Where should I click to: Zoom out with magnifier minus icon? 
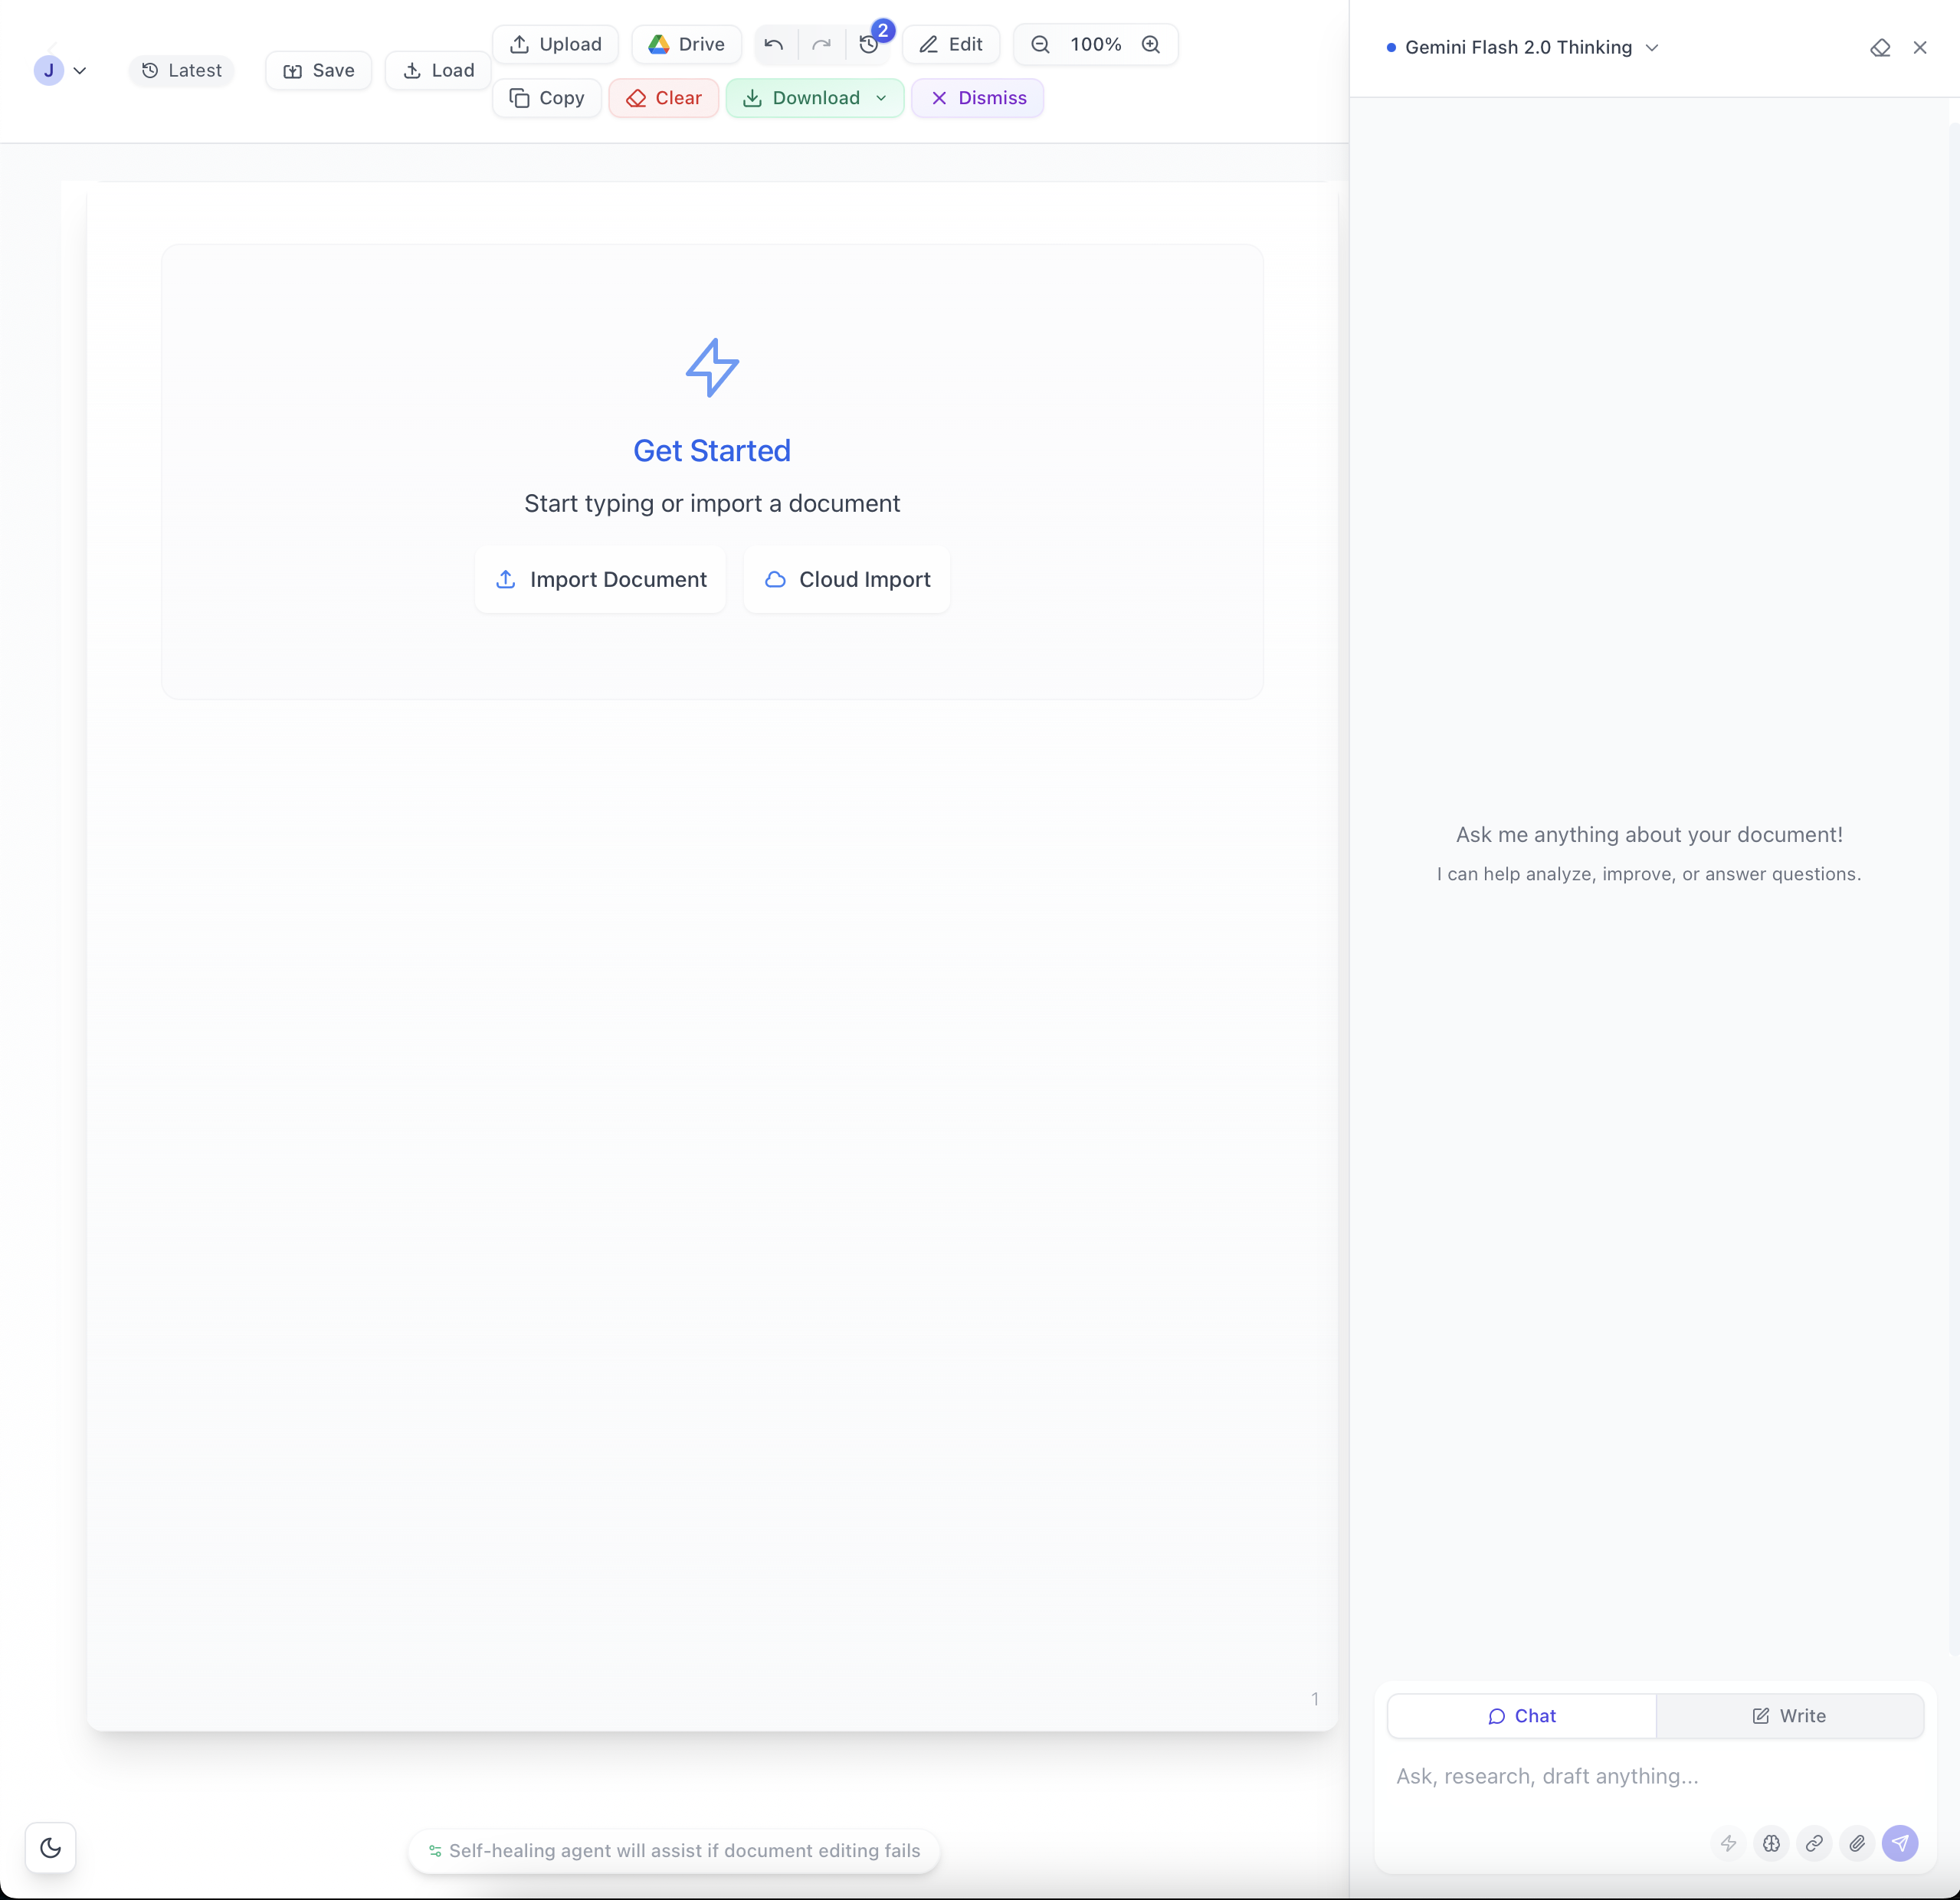(1040, 45)
